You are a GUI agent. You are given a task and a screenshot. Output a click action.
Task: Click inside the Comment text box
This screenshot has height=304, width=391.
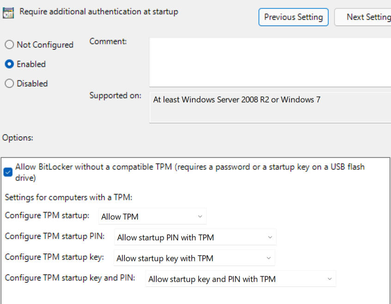pyautogui.click(x=270, y=62)
